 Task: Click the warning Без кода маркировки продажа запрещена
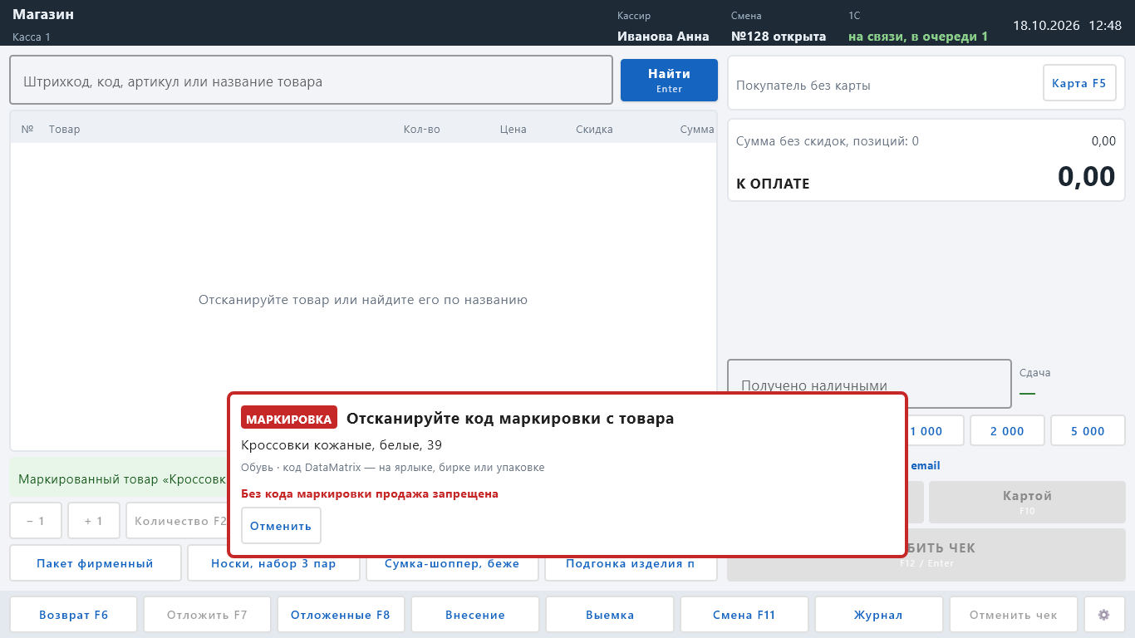click(370, 493)
